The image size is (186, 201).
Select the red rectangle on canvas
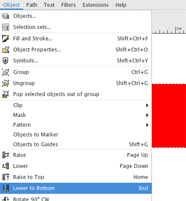tap(169, 116)
